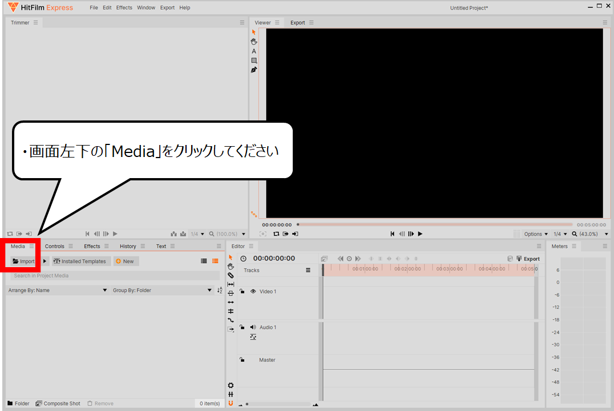Select the Editor slip tool
Image resolution: width=614 pixels, height=411 pixels.
(231, 284)
